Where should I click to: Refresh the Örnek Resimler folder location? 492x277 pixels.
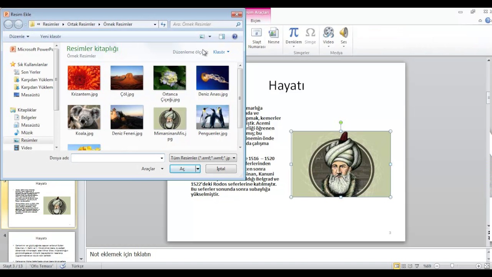(x=163, y=24)
